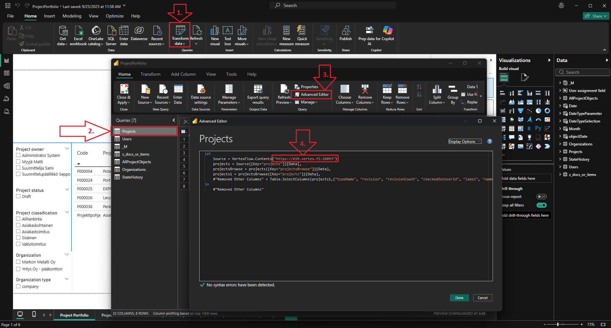Viewport: 611px width, 328px height.
Task: Adjust the zoom slider in status bar
Action: click(558, 324)
